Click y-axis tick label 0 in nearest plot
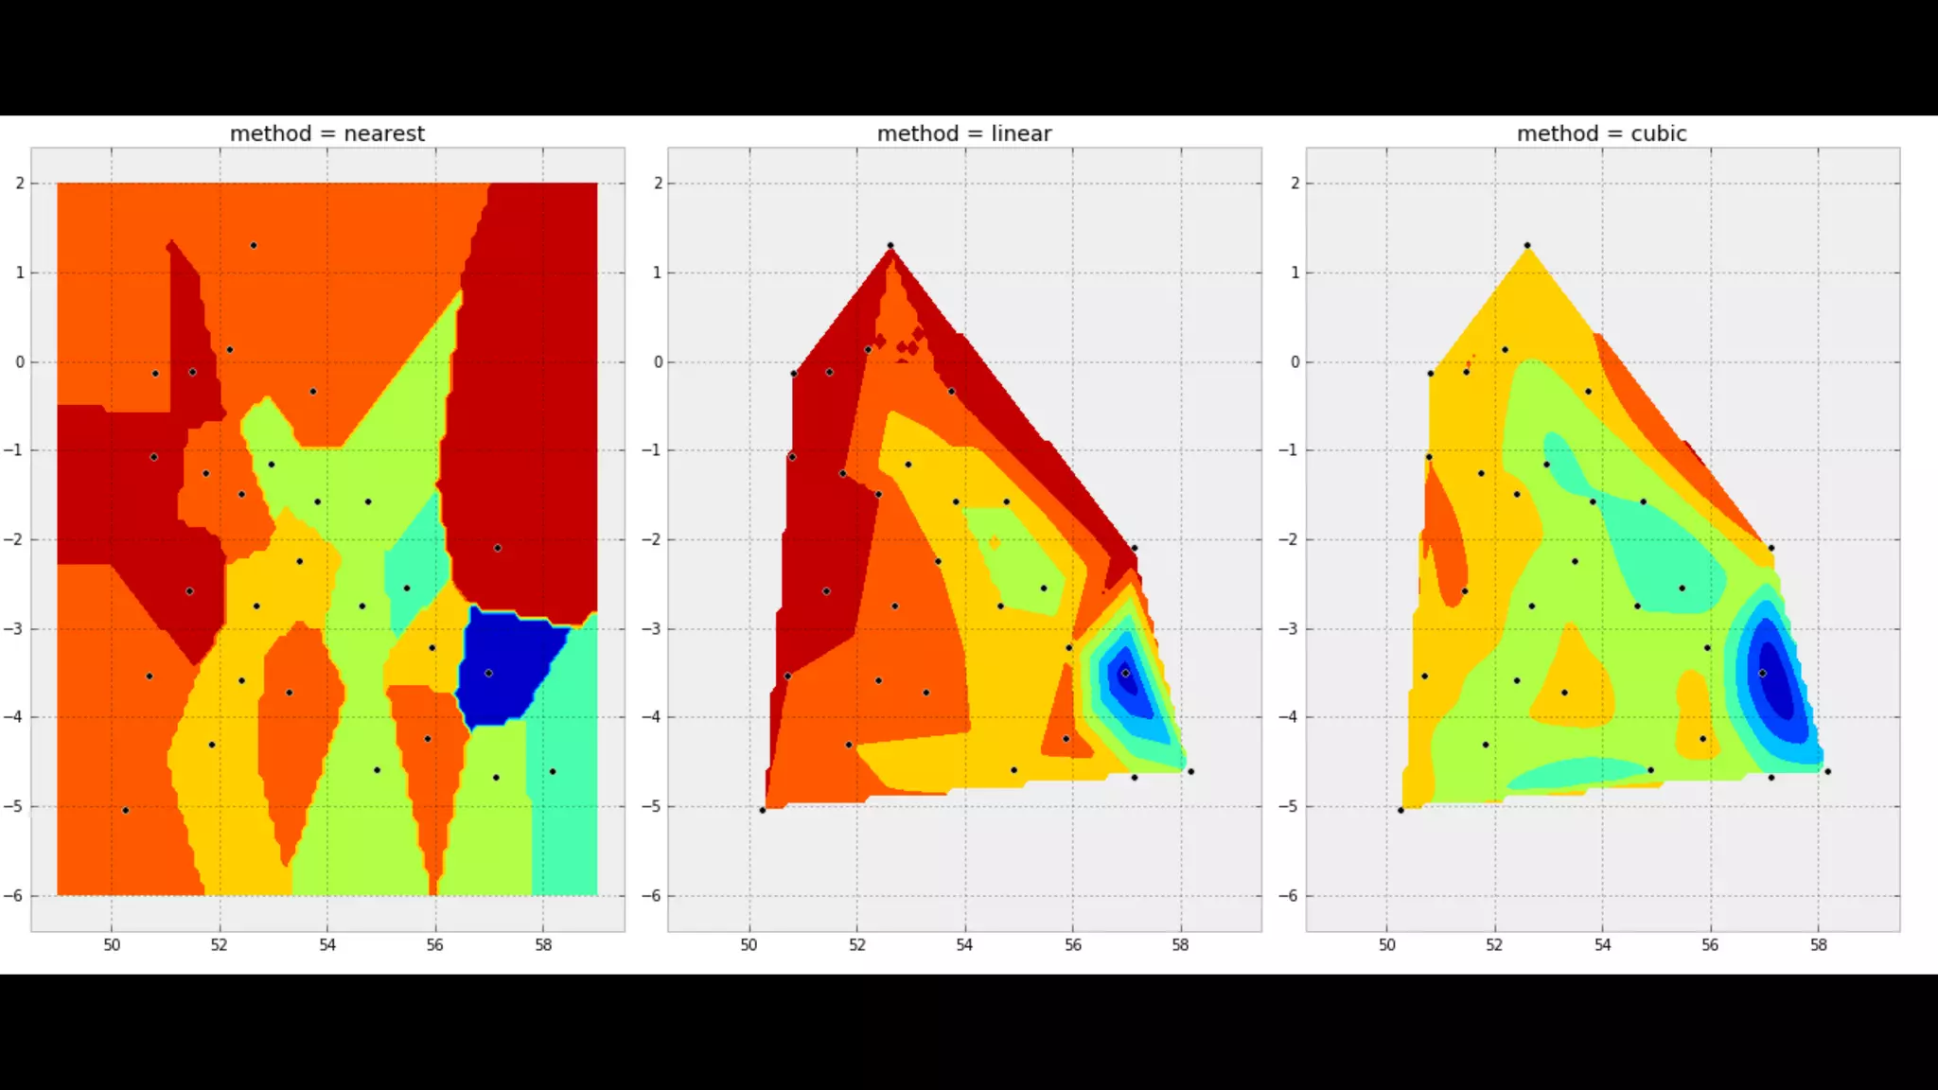 [21, 361]
